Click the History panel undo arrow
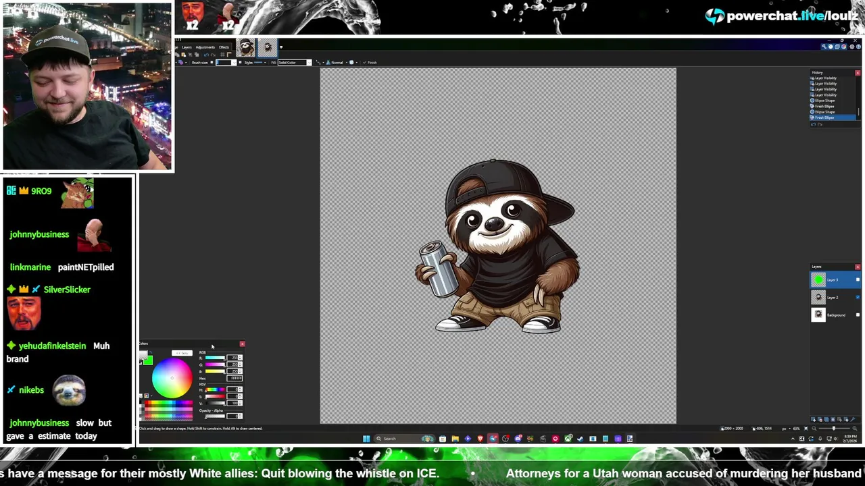Screen dimensions: 865x486 point(813,125)
